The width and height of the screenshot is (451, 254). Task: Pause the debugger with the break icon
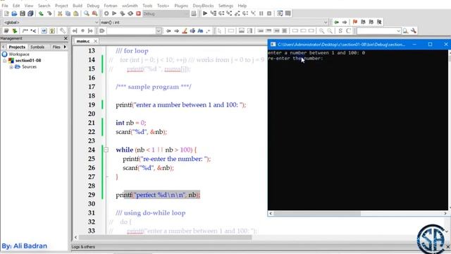tap(261, 13)
